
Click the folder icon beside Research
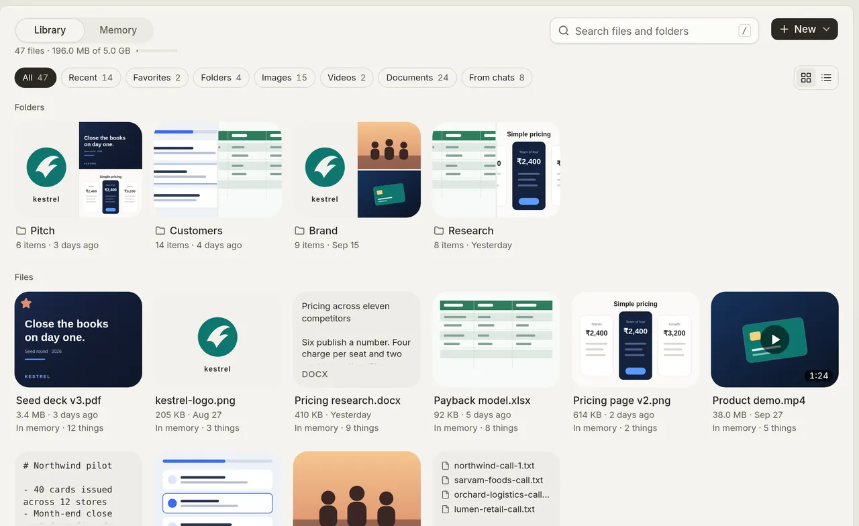(x=439, y=231)
